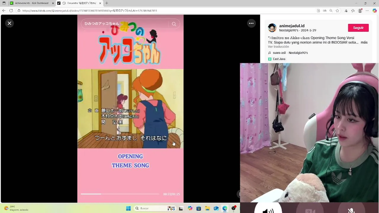Click the Seguir follow button
This screenshot has width=379, height=213.
coord(358,28)
